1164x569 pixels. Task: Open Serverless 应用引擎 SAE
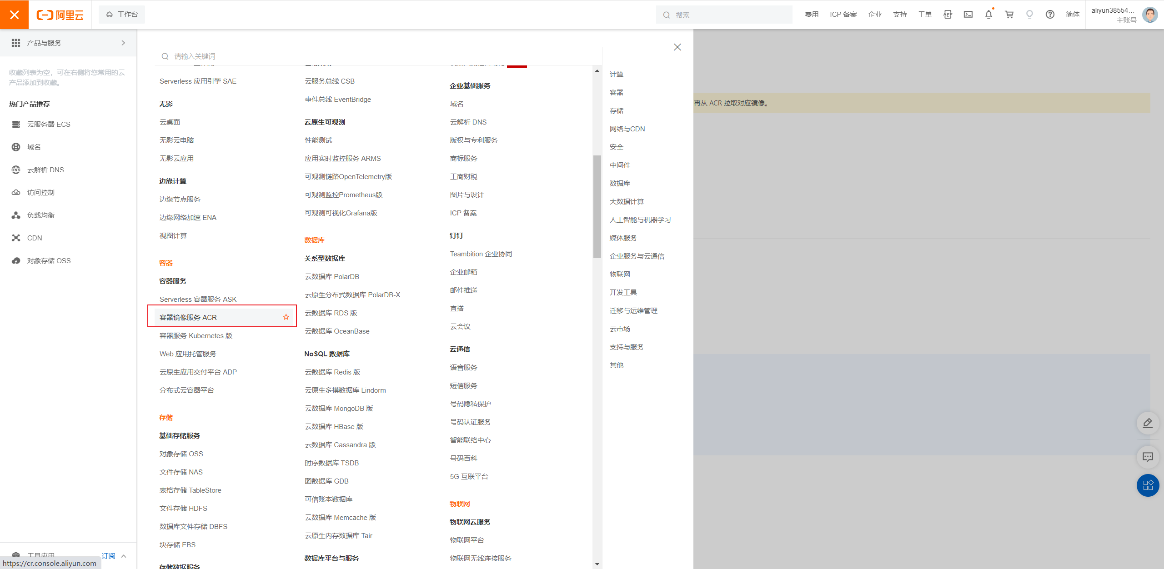(198, 81)
